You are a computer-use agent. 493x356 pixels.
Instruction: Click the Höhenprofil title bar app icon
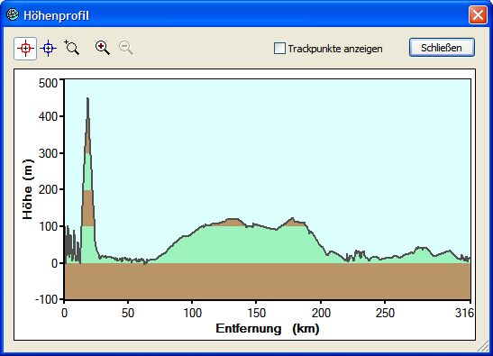coord(13,14)
